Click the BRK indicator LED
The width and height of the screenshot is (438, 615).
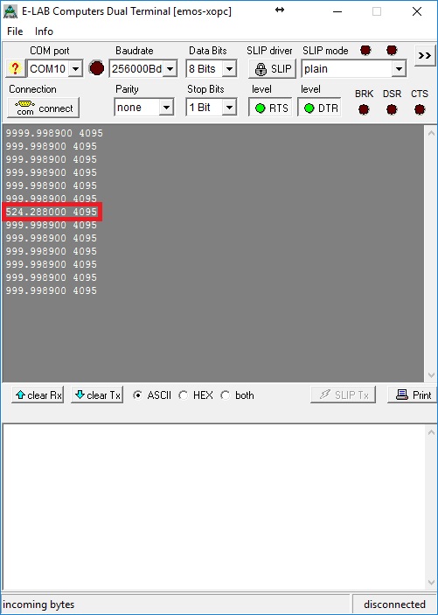(x=364, y=109)
